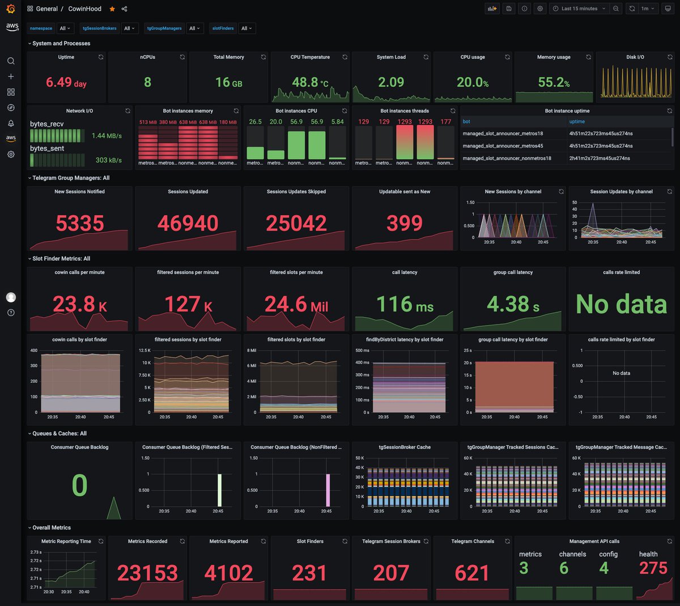Viewport: 680px width, 606px height.
Task: Open the slotFinders variable dropdown
Action: (x=246, y=28)
